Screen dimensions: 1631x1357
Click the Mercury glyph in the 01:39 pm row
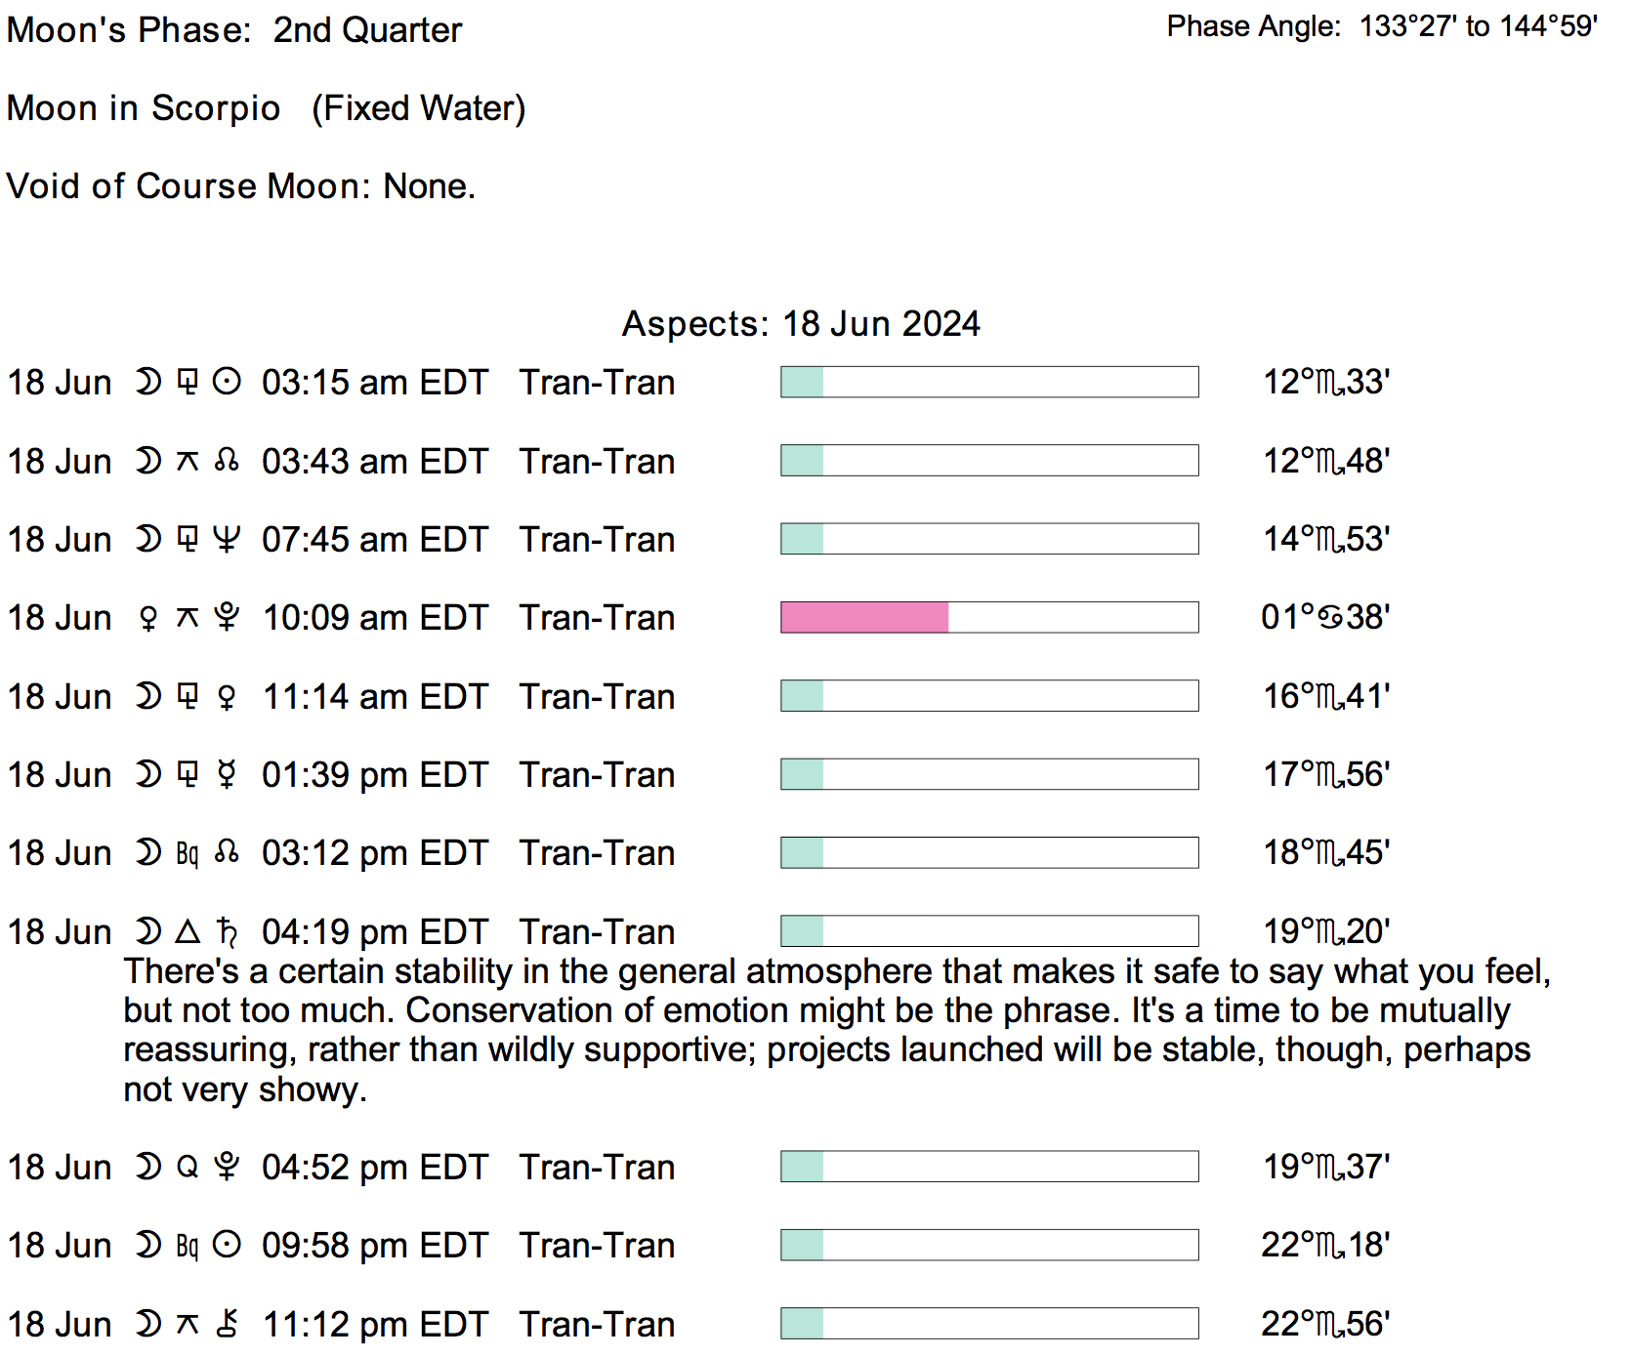227,775
